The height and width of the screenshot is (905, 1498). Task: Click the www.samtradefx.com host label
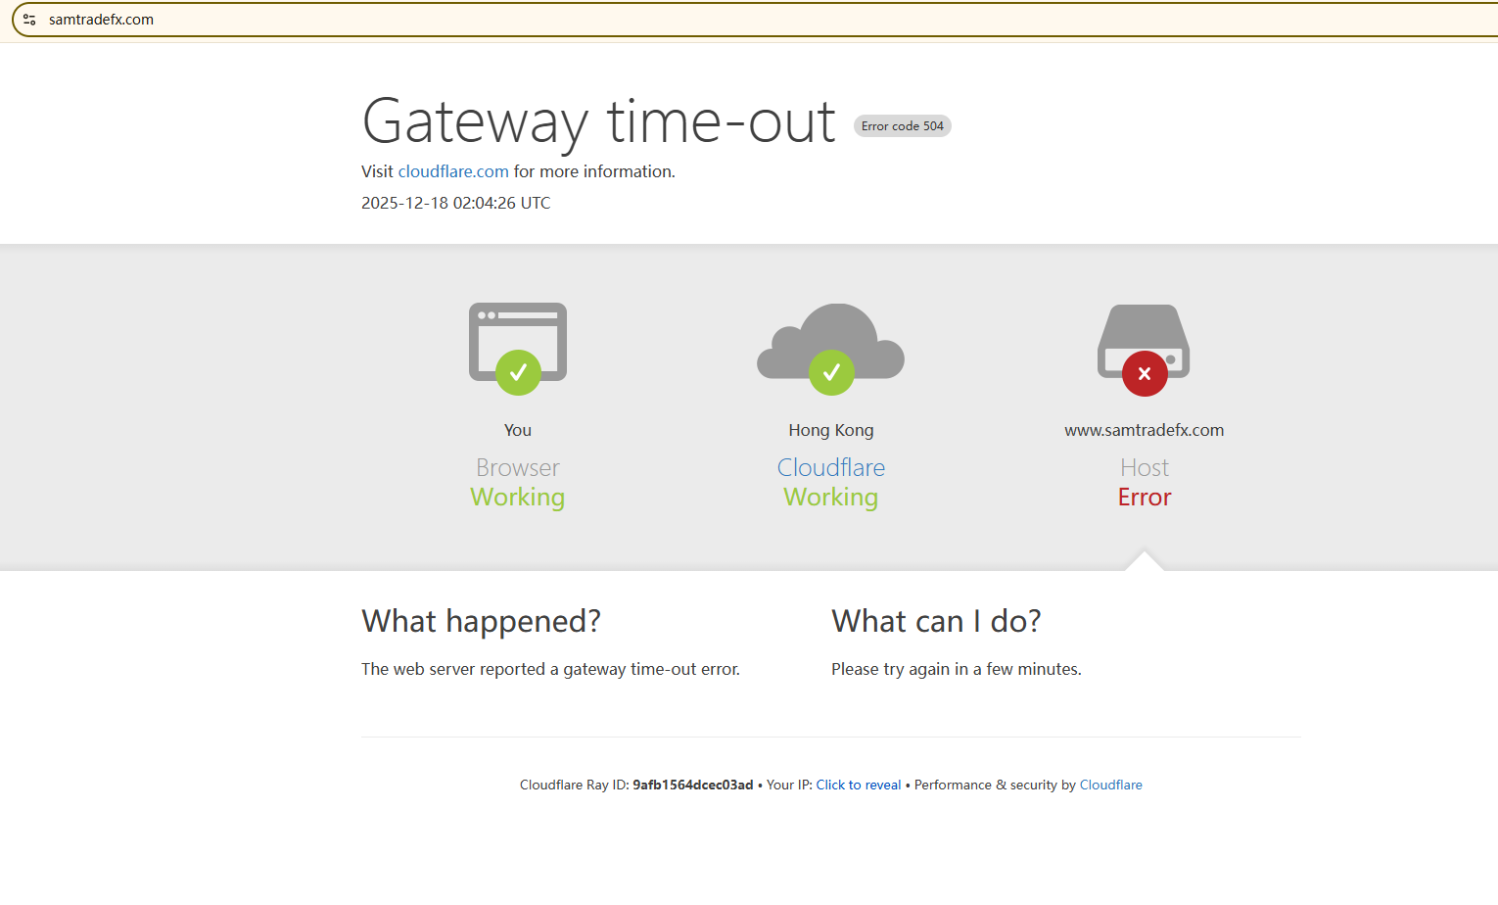1145,430
